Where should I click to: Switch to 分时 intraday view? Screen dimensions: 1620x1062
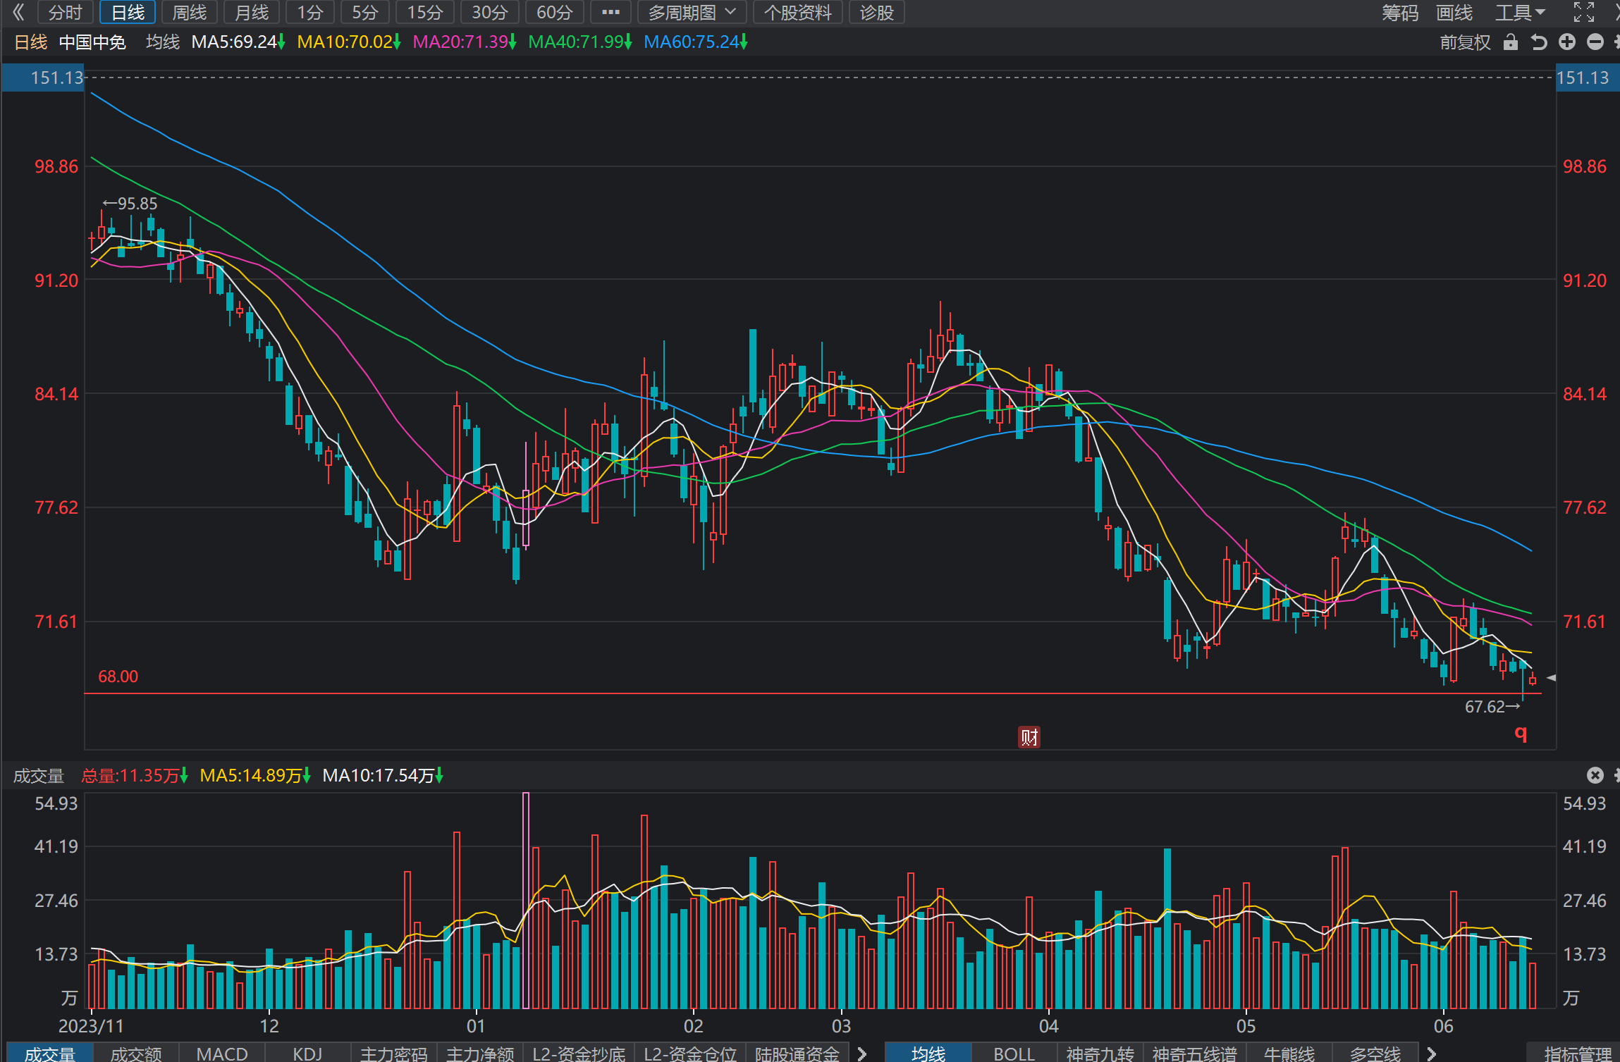tap(65, 12)
